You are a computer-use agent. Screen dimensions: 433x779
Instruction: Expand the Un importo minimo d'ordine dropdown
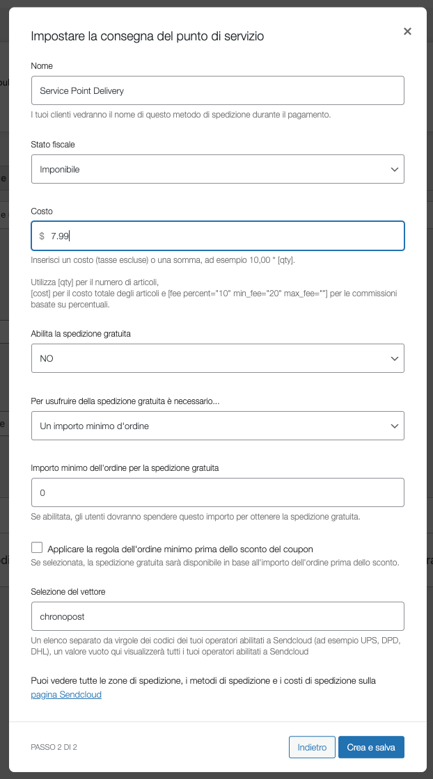click(x=218, y=426)
